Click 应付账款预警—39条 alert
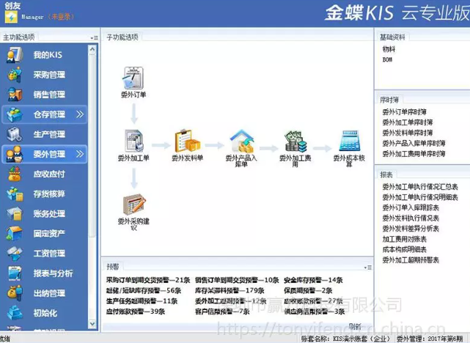This screenshot has width=470, height=343. coord(136,311)
